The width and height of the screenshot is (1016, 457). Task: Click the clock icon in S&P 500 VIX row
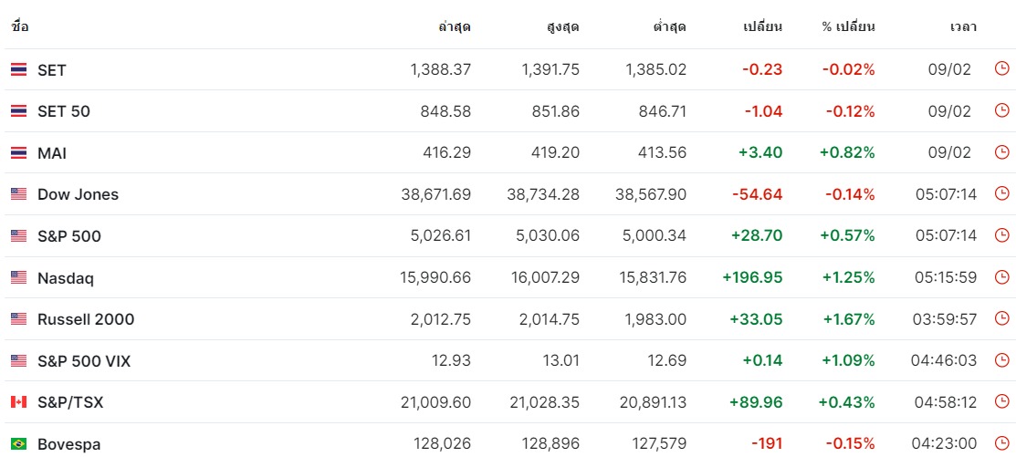pyautogui.click(x=1001, y=360)
